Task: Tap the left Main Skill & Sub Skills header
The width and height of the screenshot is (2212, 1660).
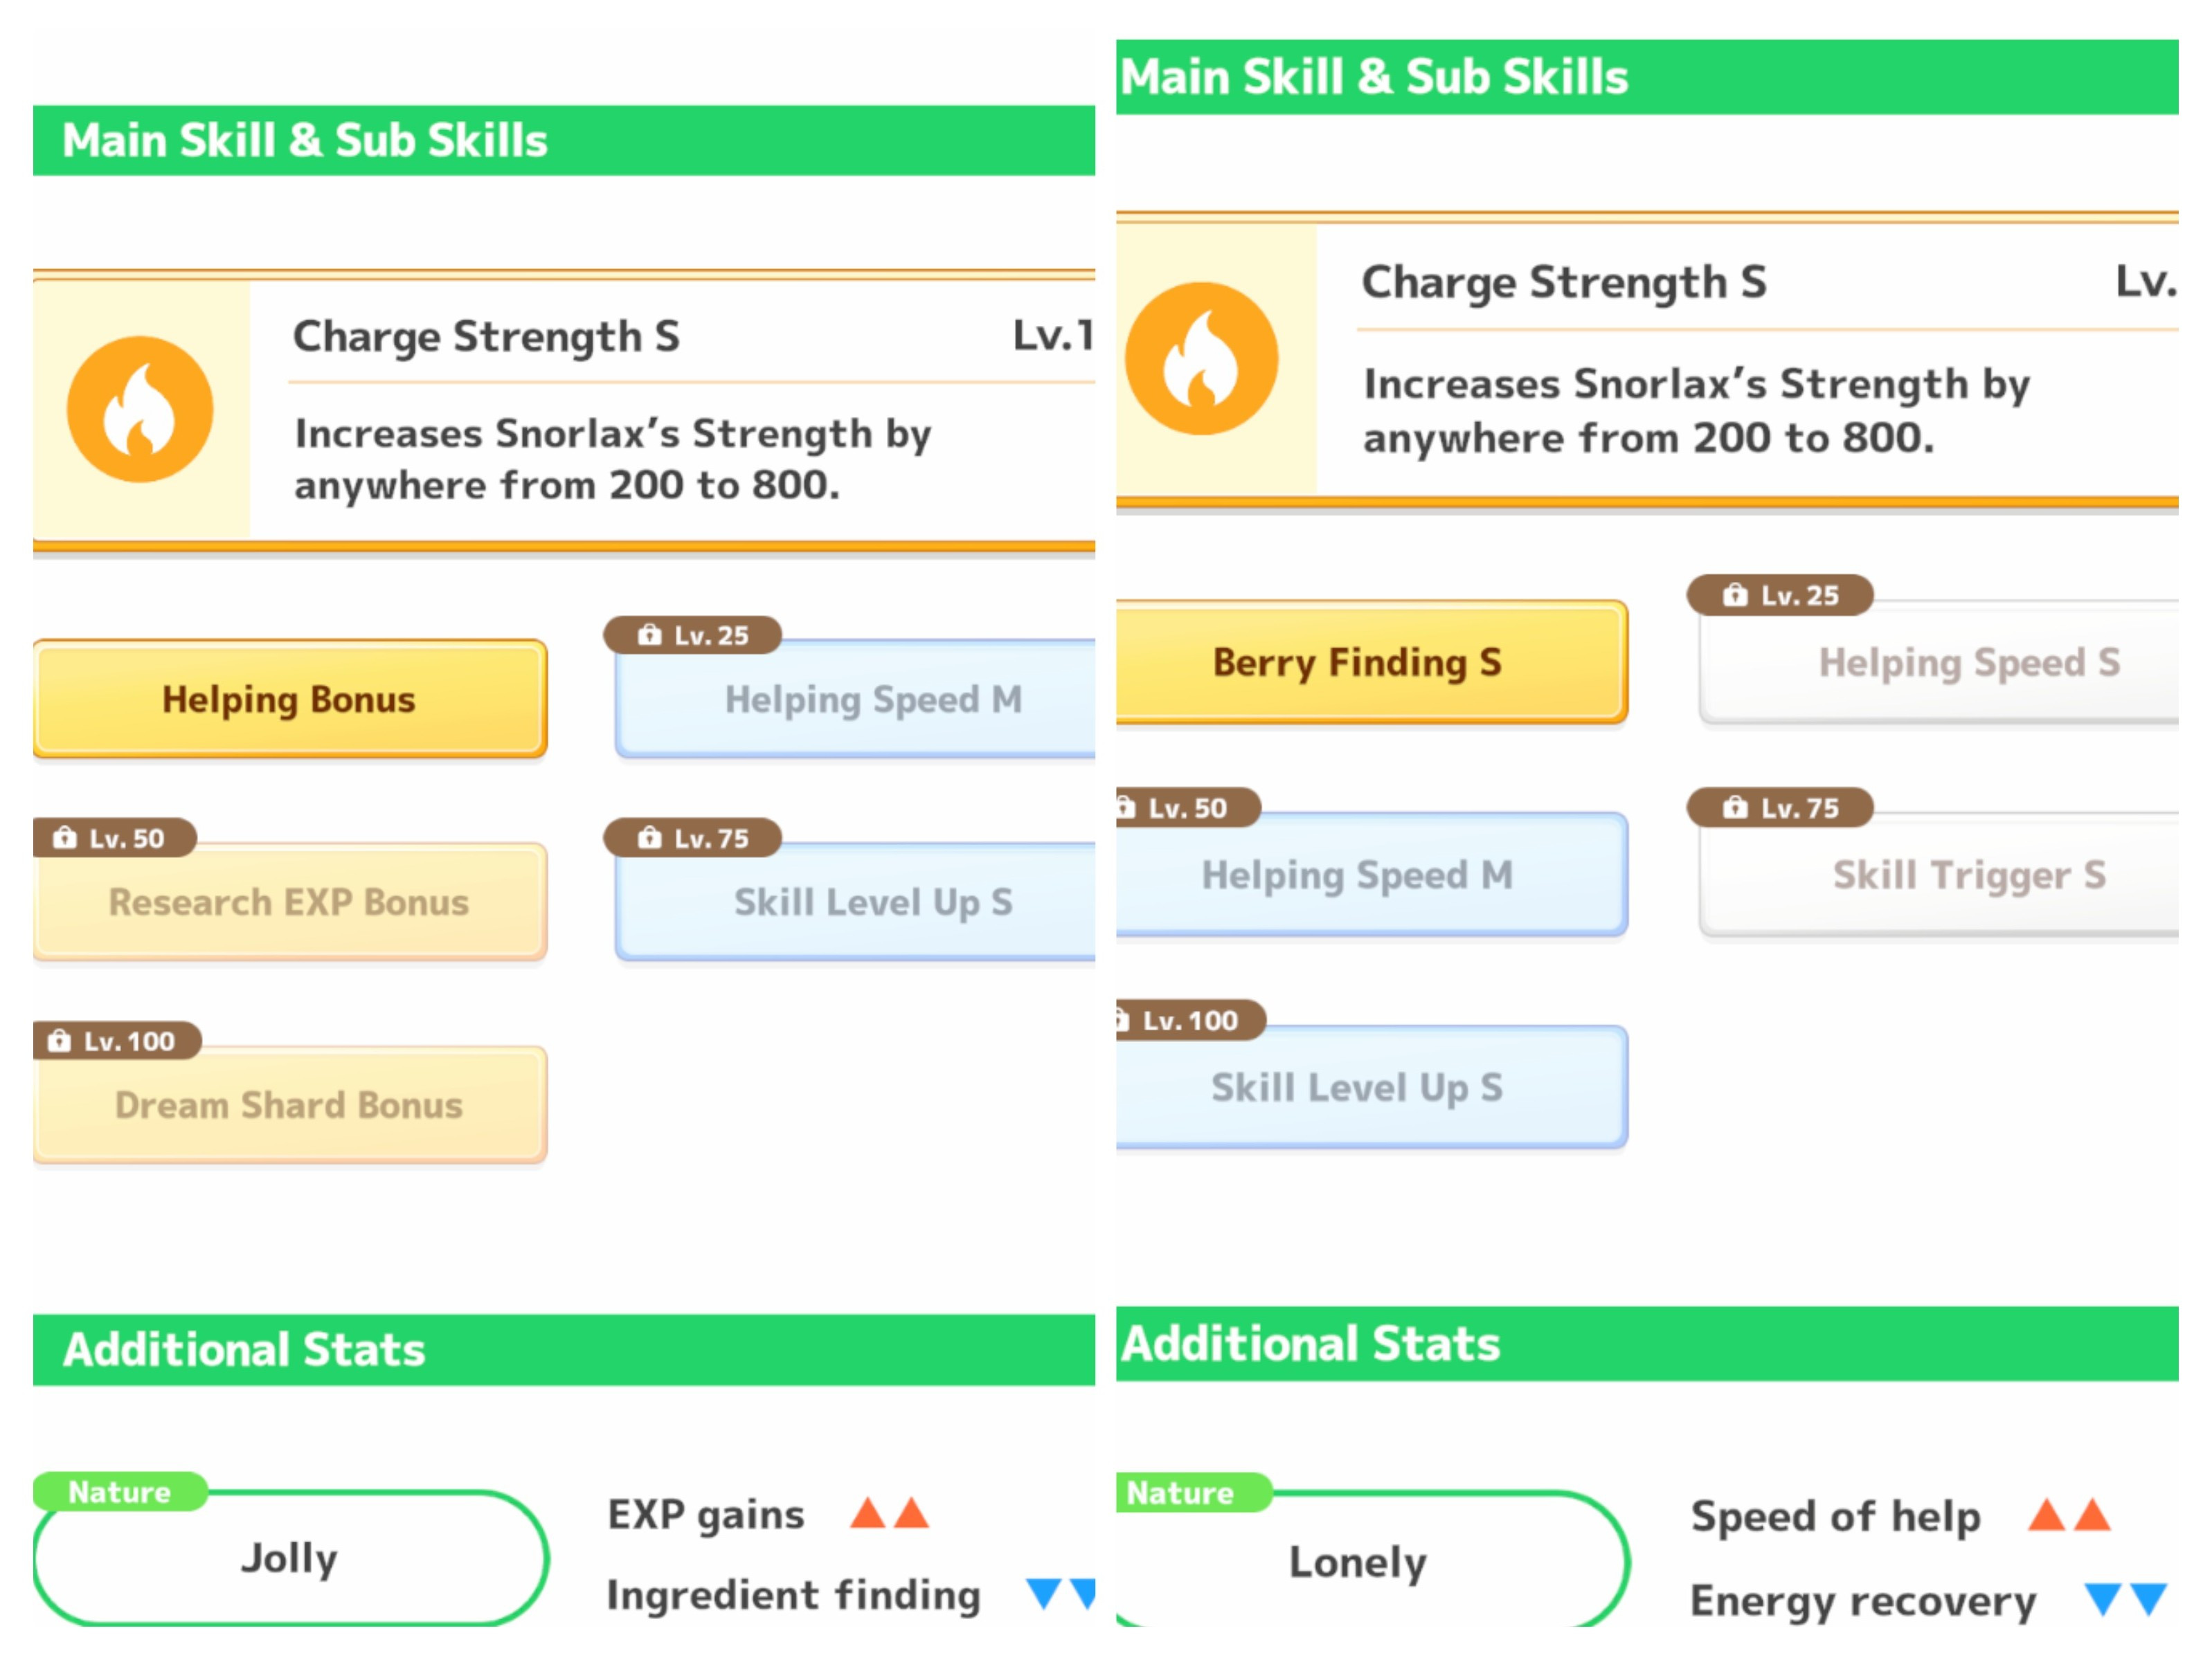Action: 564,141
